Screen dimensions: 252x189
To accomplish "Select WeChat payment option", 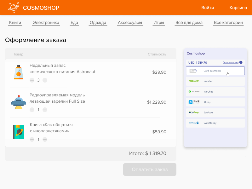I will [215, 92].
